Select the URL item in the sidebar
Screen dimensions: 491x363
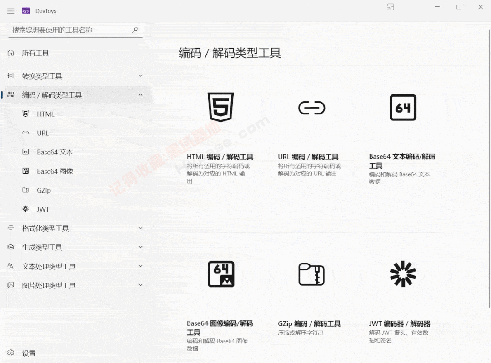click(x=75, y=133)
